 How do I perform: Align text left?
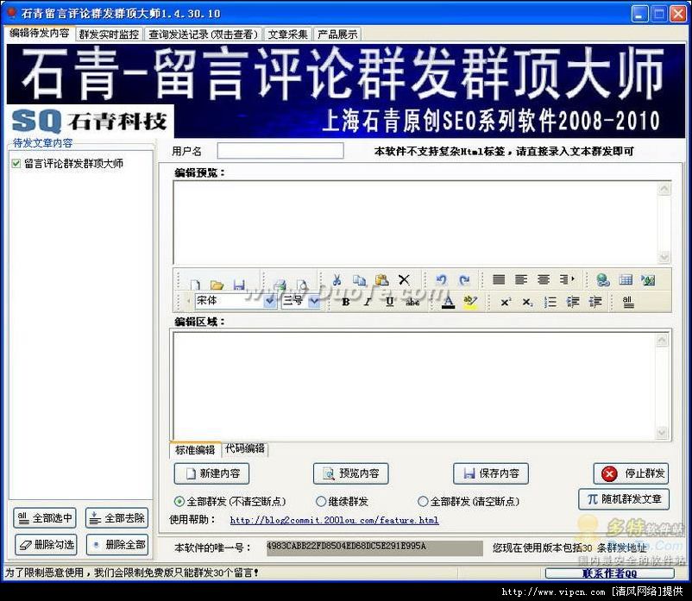pyautogui.click(x=521, y=279)
